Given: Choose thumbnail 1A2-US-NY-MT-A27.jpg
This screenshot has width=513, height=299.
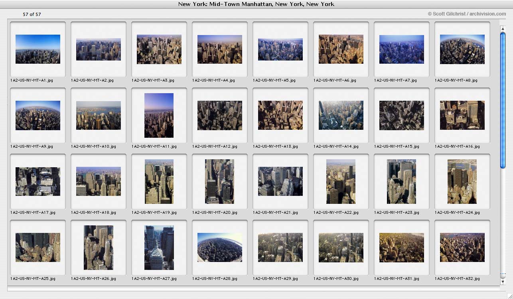Looking at the screenshot, I should tap(159, 248).
